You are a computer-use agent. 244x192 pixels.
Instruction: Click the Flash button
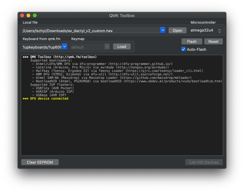(x=192, y=42)
